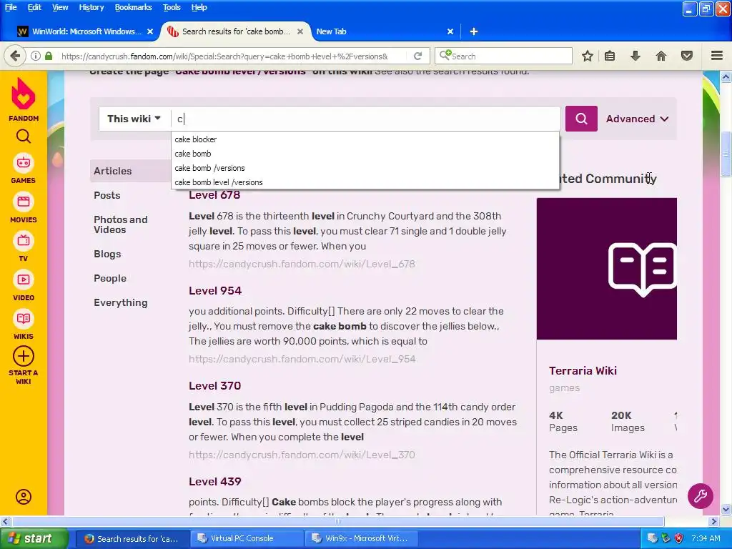Show bookmarks list icon
Viewport: 732px width, 549px height.
610,56
